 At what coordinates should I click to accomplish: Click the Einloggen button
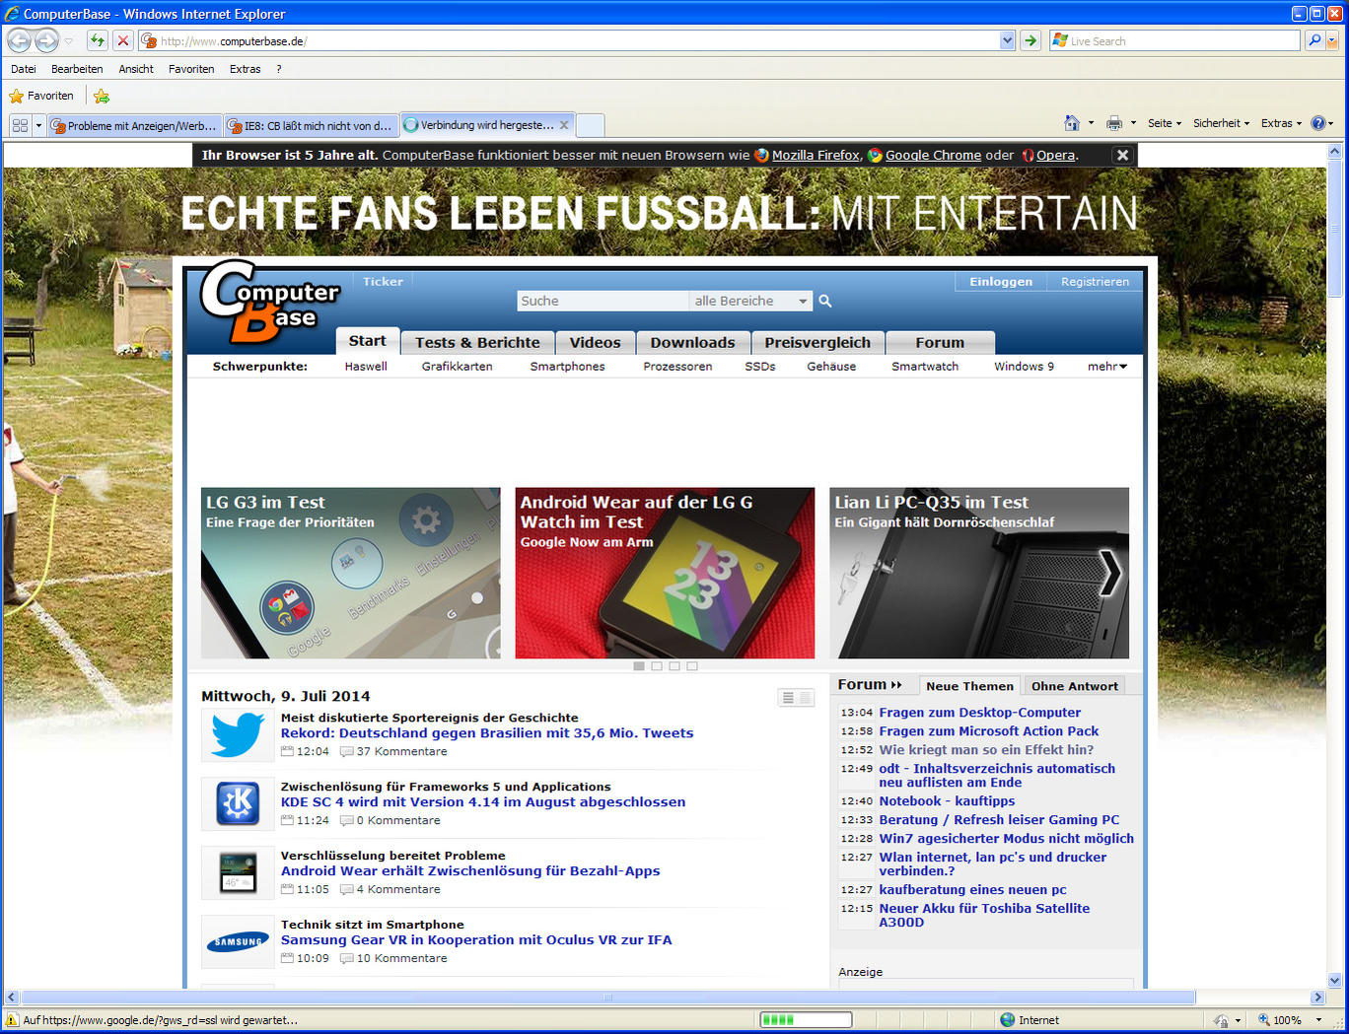coord(1001,281)
